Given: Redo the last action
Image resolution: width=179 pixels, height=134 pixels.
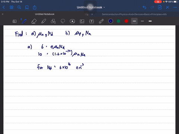Looking at the screenshot, I should (152, 7).
